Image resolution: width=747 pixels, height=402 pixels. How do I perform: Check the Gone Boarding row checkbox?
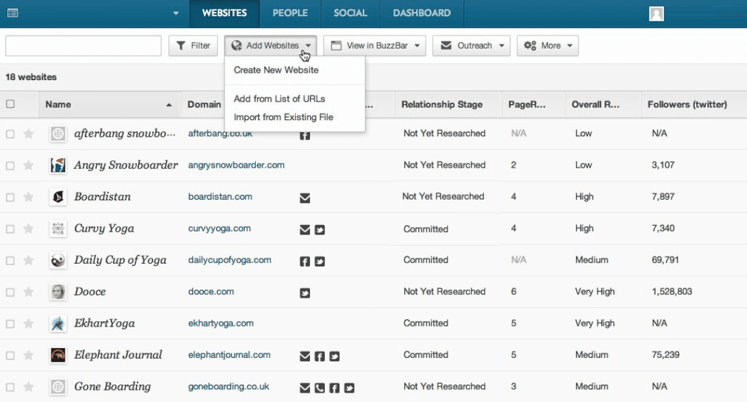click(10, 386)
